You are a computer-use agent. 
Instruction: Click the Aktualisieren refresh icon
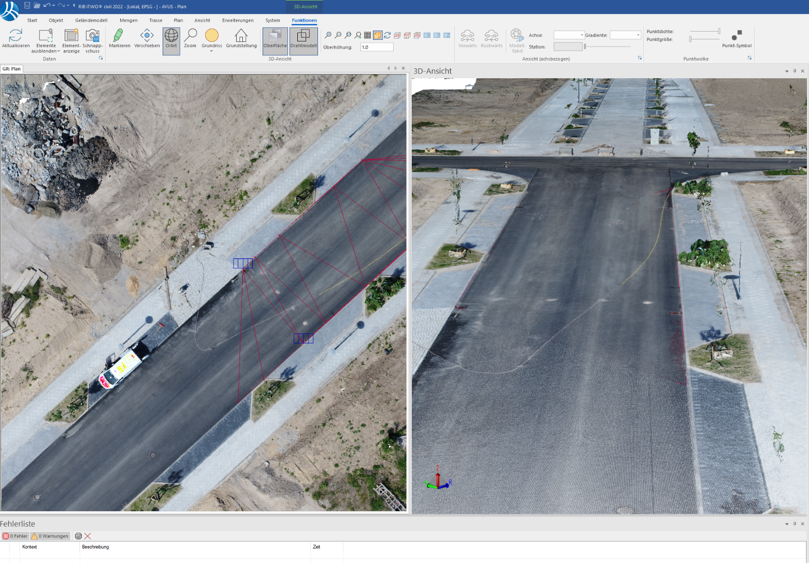point(16,36)
